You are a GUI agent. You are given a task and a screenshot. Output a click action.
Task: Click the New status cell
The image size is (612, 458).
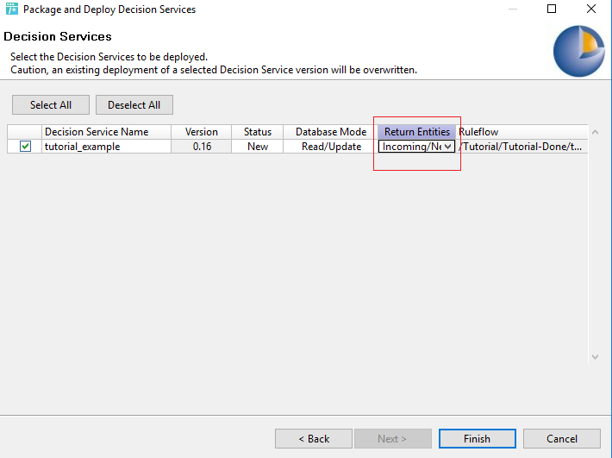pyautogui.click(x=258, y=147)
